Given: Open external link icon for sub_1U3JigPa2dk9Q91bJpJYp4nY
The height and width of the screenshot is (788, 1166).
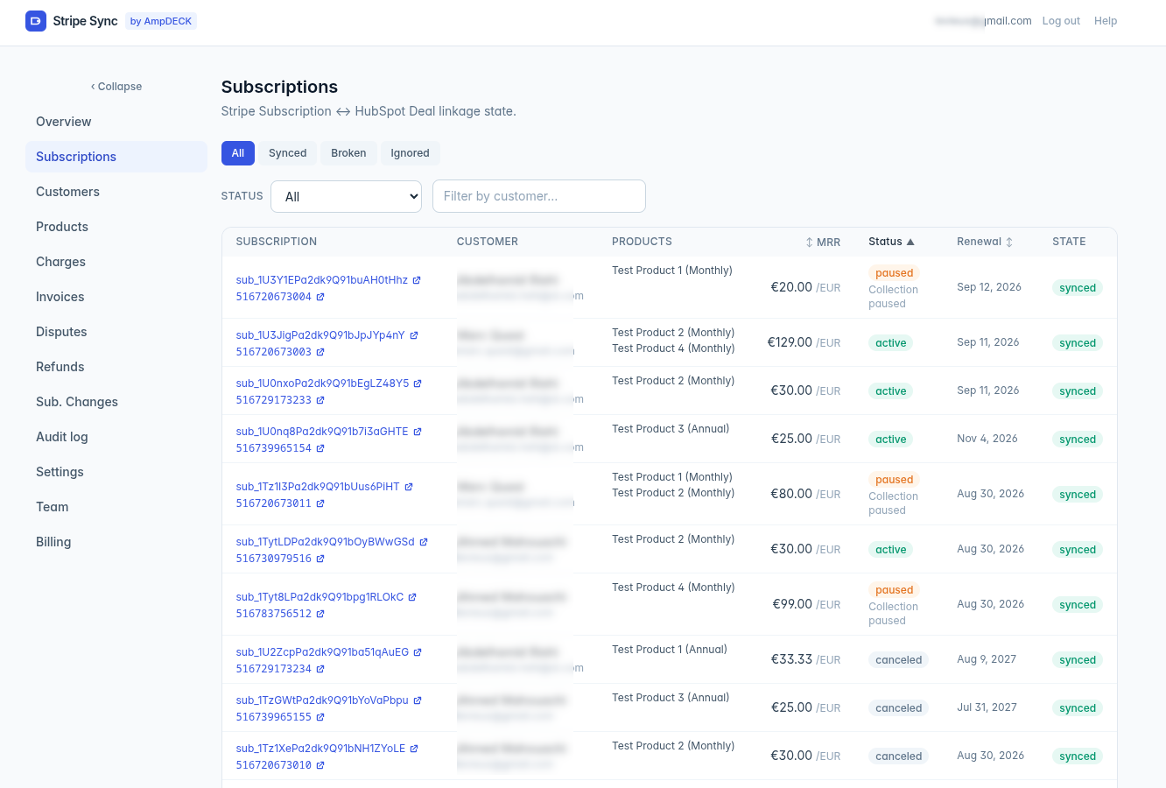Looking at the screenshot, I should point(414,335).
